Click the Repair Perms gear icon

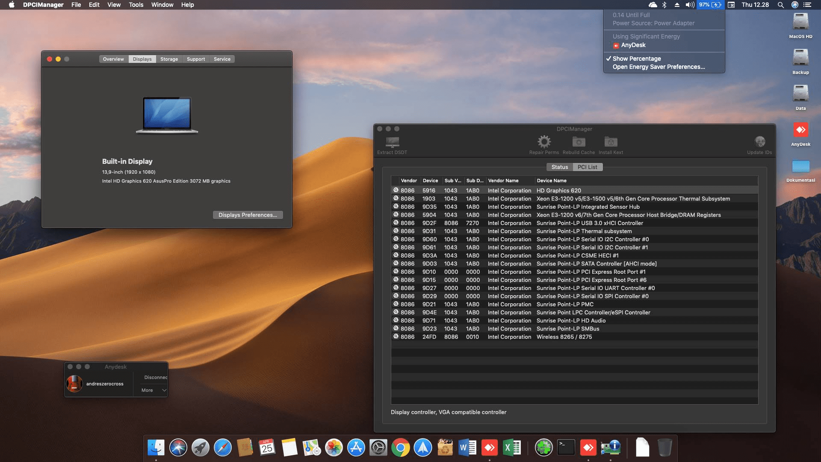(544, 142)
